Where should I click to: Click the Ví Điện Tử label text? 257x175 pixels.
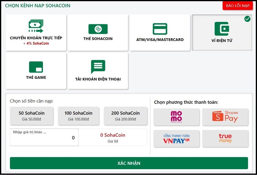222,41
